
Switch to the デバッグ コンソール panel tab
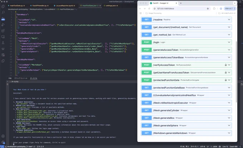[21, 78]
